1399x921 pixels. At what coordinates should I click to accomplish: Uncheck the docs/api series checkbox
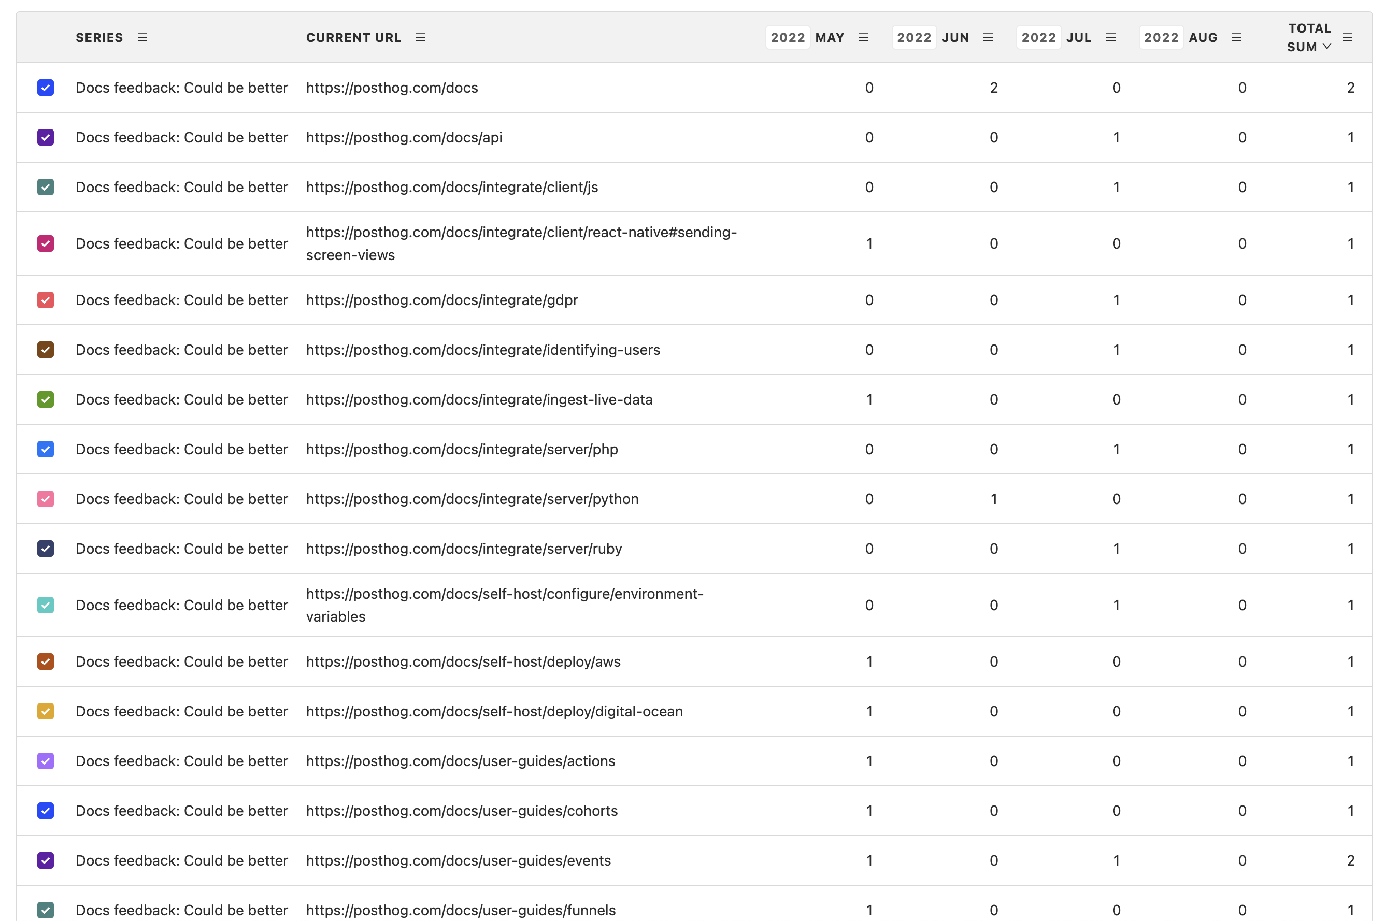pos(46,138)
